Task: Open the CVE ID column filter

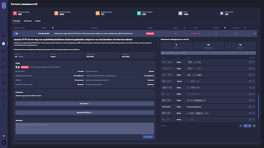Action: (x=53, y=28)
